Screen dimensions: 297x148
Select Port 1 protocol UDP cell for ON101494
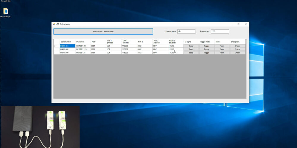114,46
